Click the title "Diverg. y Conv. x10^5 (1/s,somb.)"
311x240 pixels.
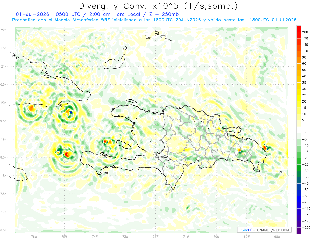[158, 6]
